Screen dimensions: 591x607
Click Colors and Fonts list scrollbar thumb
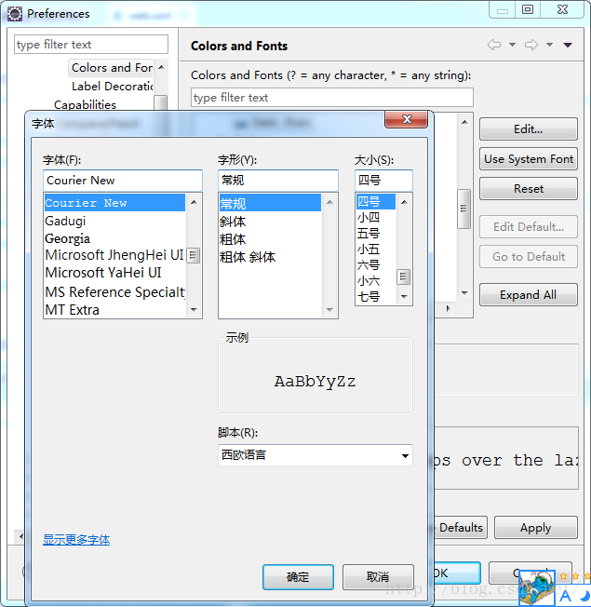463,209
